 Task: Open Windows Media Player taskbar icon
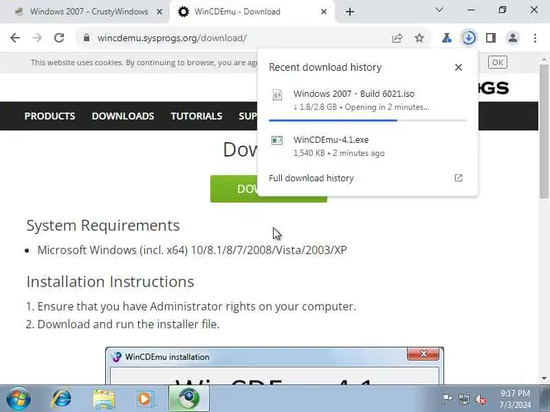point(145,399)
